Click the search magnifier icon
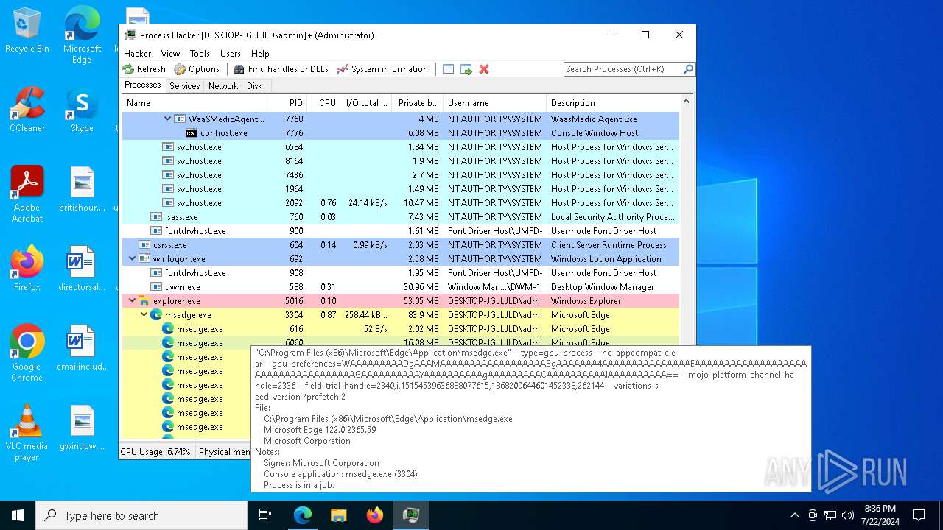 coord(688,69)
